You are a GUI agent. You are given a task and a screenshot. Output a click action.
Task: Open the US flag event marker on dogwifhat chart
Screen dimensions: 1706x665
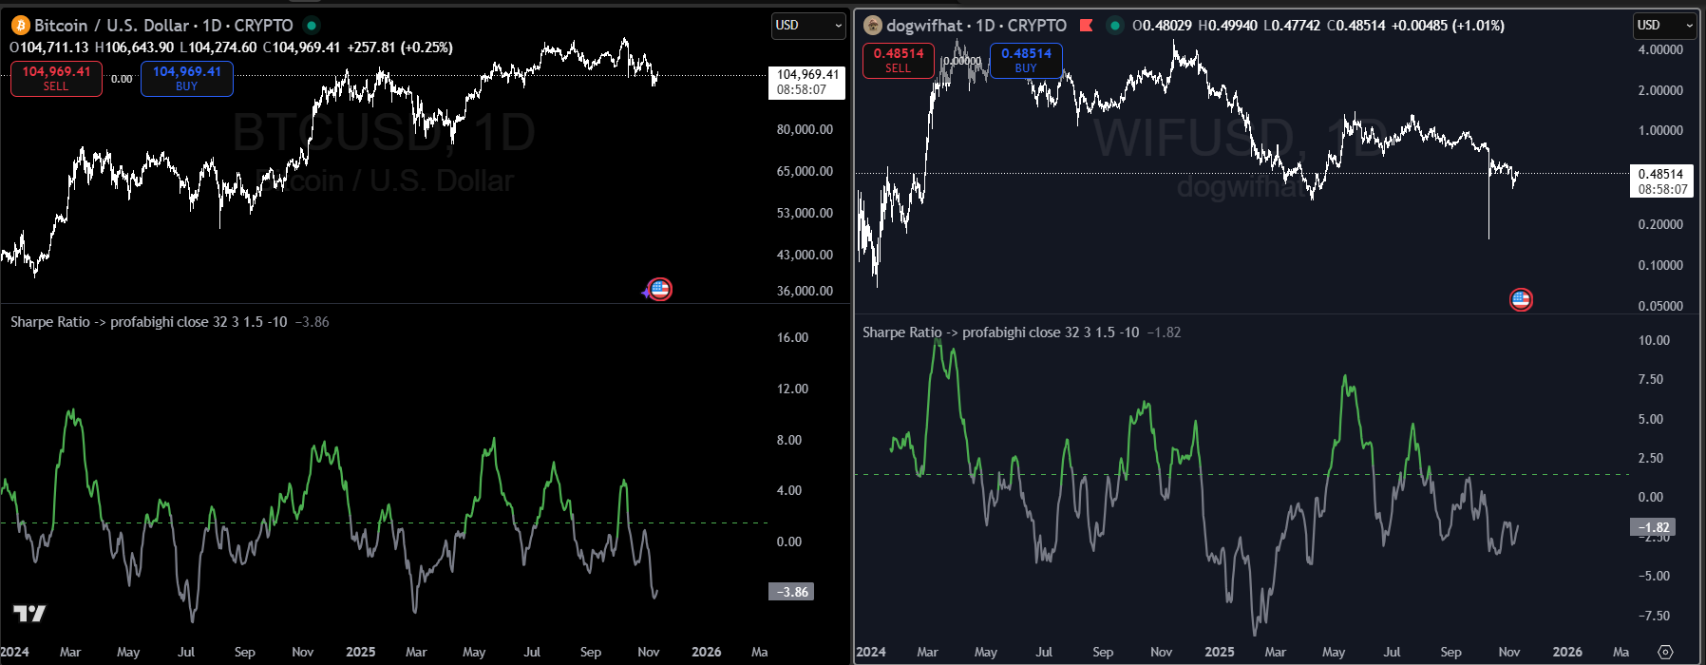tap(1521, 300)
